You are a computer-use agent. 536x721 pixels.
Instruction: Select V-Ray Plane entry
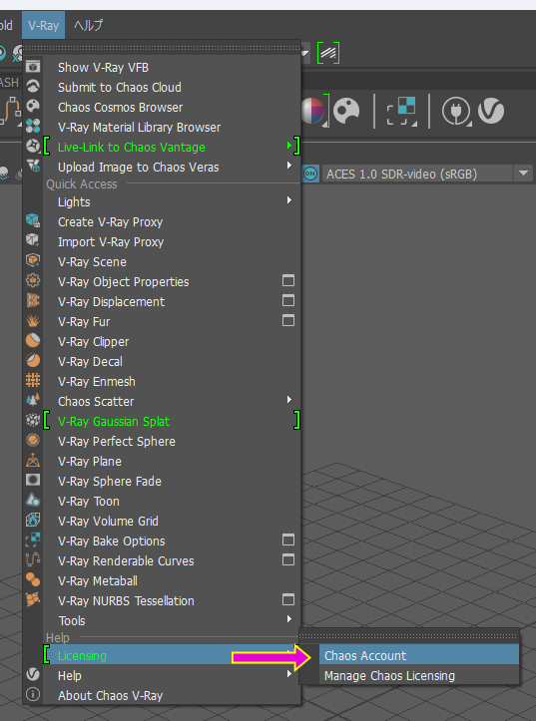[x=172, y=461]
